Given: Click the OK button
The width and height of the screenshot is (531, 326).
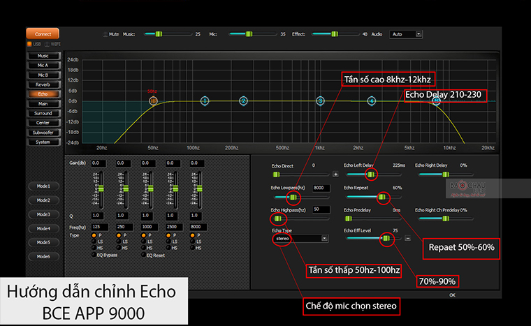Looking at the screenshot, I should pos(452,295).
